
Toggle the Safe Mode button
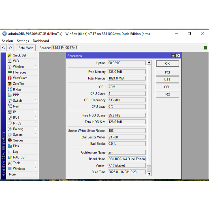tap(26, 48)
